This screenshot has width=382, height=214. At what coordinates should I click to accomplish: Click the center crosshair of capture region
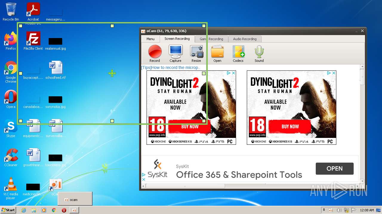pyautogui.click(x=112, y=73)
